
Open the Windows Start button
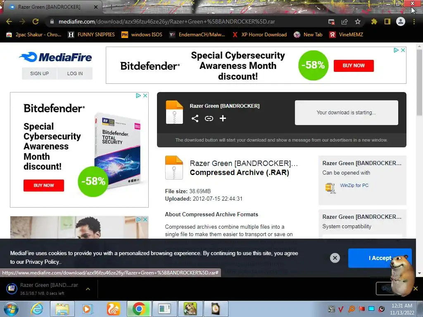(11, 309)
